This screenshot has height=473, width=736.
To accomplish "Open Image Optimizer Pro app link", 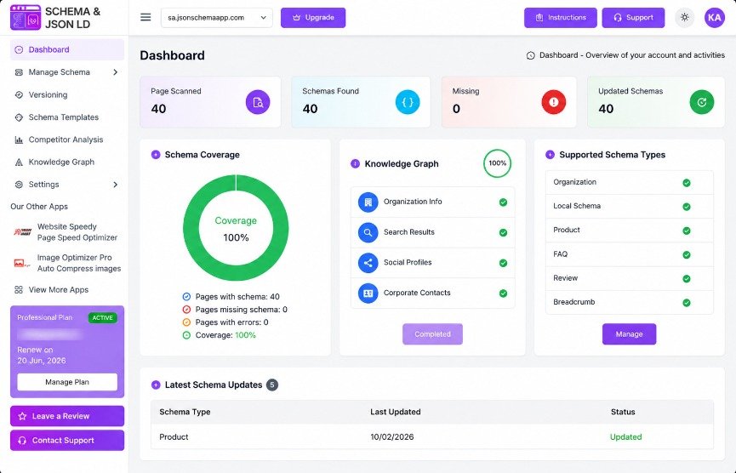I will (x=67, y=263).
